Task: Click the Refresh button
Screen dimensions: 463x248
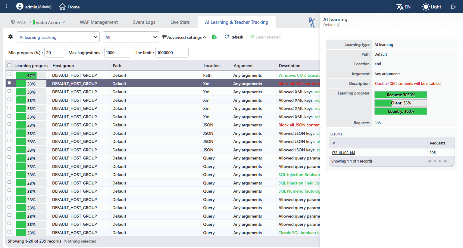Action: click(234, 37)
